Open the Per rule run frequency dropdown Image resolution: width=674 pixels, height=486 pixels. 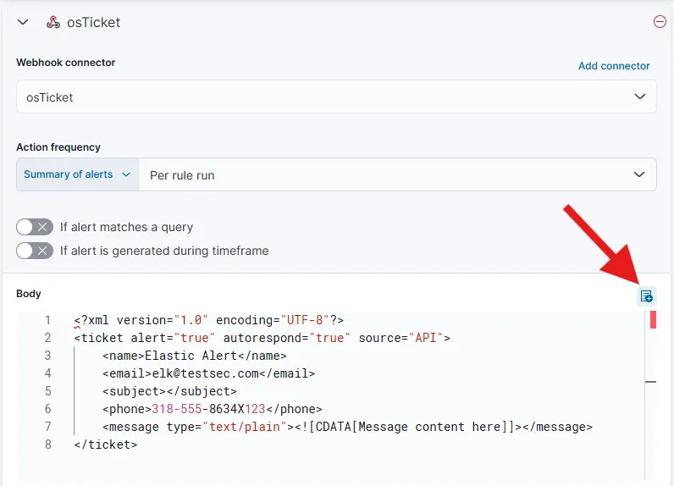(x=398, y=174)
